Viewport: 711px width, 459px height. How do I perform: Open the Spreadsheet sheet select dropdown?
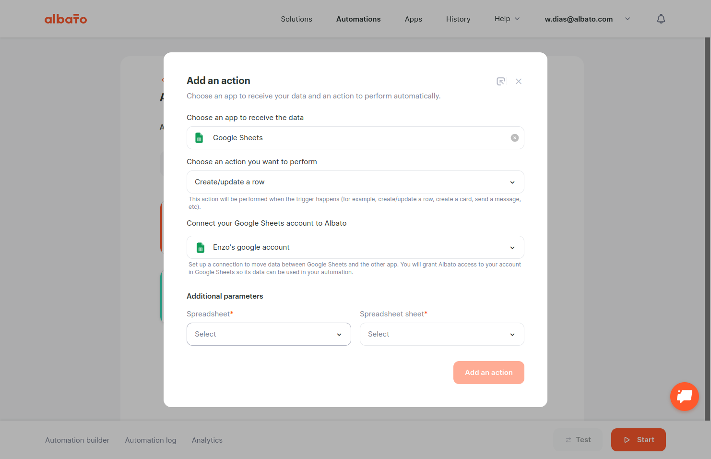pyautogui.click(x=442, y=334)
